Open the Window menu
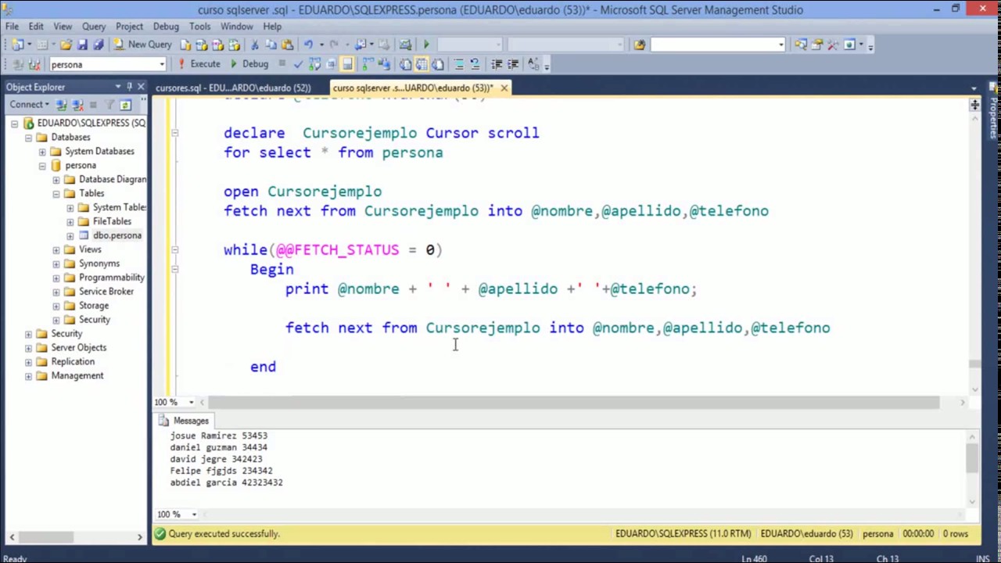The height and width of the screenshot is (563, 1001). 236,27
